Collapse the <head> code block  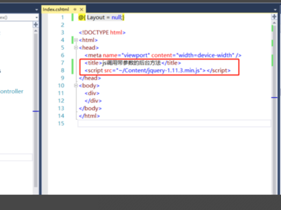click(x=76, y=48)
